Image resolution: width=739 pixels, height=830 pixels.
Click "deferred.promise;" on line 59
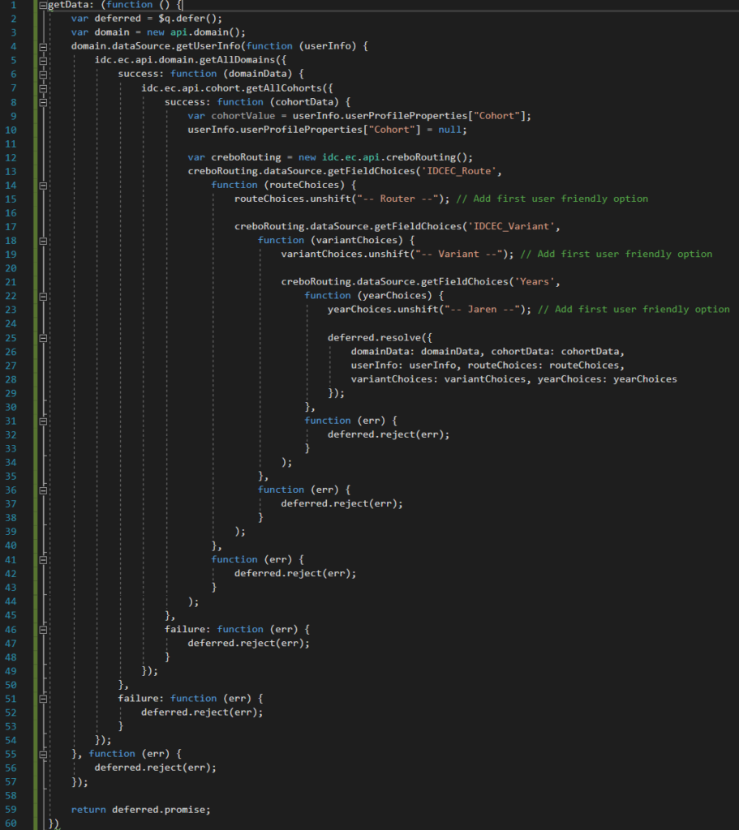point(161,810)
